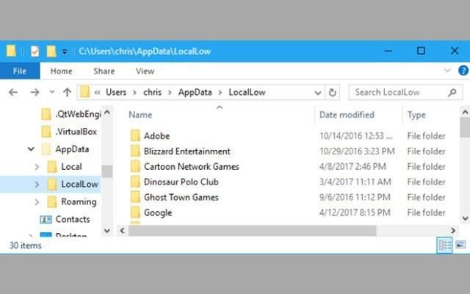Viewport: 470px width, 294px height.
Task: Click navigation pane scroll up arrow
Action: pyautogui.click(x=107, y=113)
